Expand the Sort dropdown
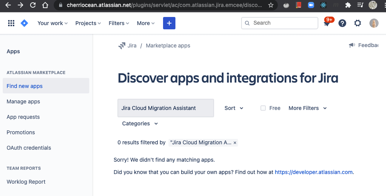386x196 pixels. [234, 108]
